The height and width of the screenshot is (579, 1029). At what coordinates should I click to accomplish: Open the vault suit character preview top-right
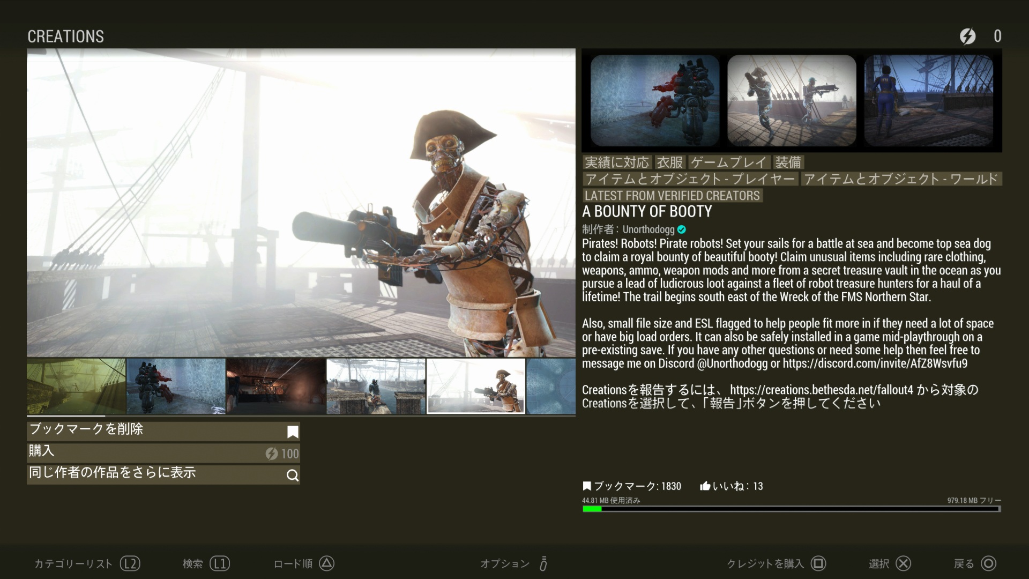coord(928,101)
